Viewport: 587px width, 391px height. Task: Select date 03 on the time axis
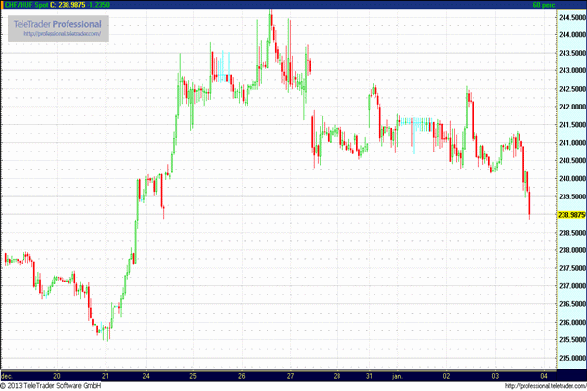click(497, 375)
